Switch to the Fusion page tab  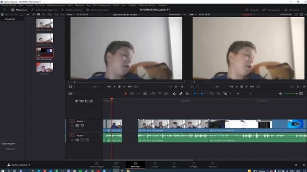coord(154,165)
